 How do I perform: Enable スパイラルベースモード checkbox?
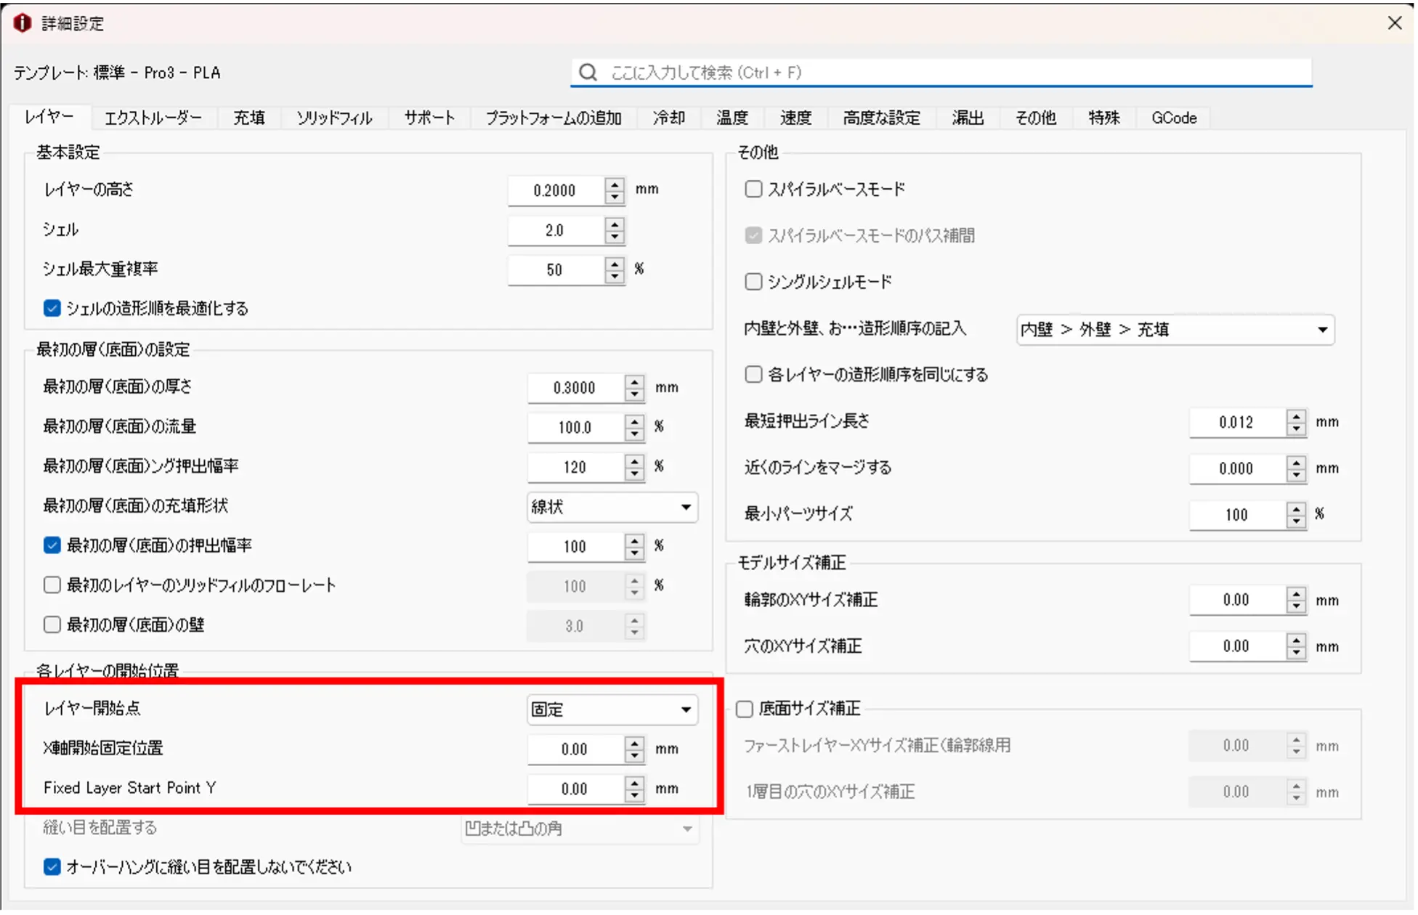point(753,190)
